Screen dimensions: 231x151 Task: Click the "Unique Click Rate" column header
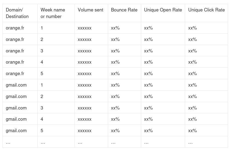point(206,10)
